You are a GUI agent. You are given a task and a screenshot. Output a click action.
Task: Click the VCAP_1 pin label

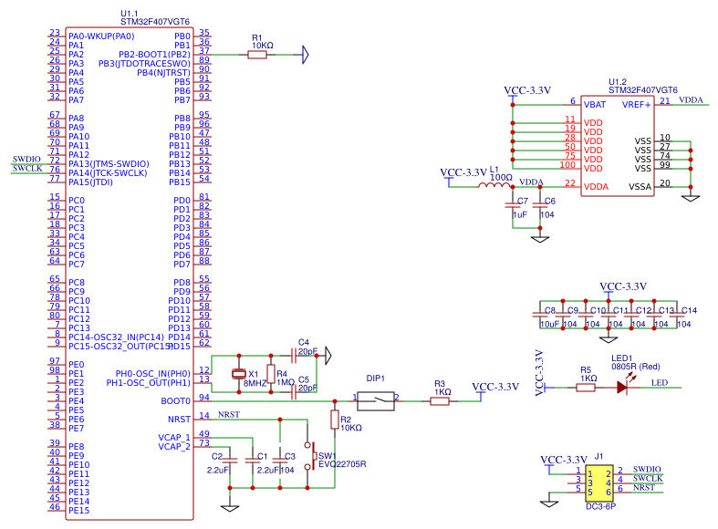174,438
